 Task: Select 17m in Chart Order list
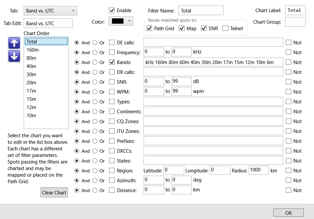tap(46, 91)
